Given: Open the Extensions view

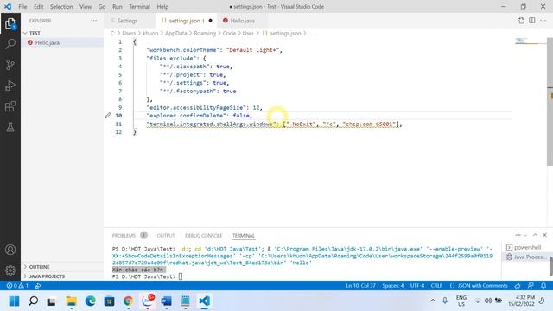Looking at the screenshot, I should [10, 106].
